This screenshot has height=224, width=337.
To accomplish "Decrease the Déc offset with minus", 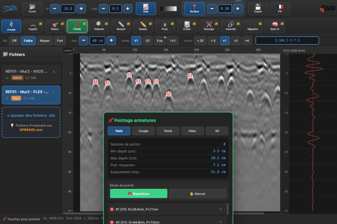I will click(x=84, y=41).
